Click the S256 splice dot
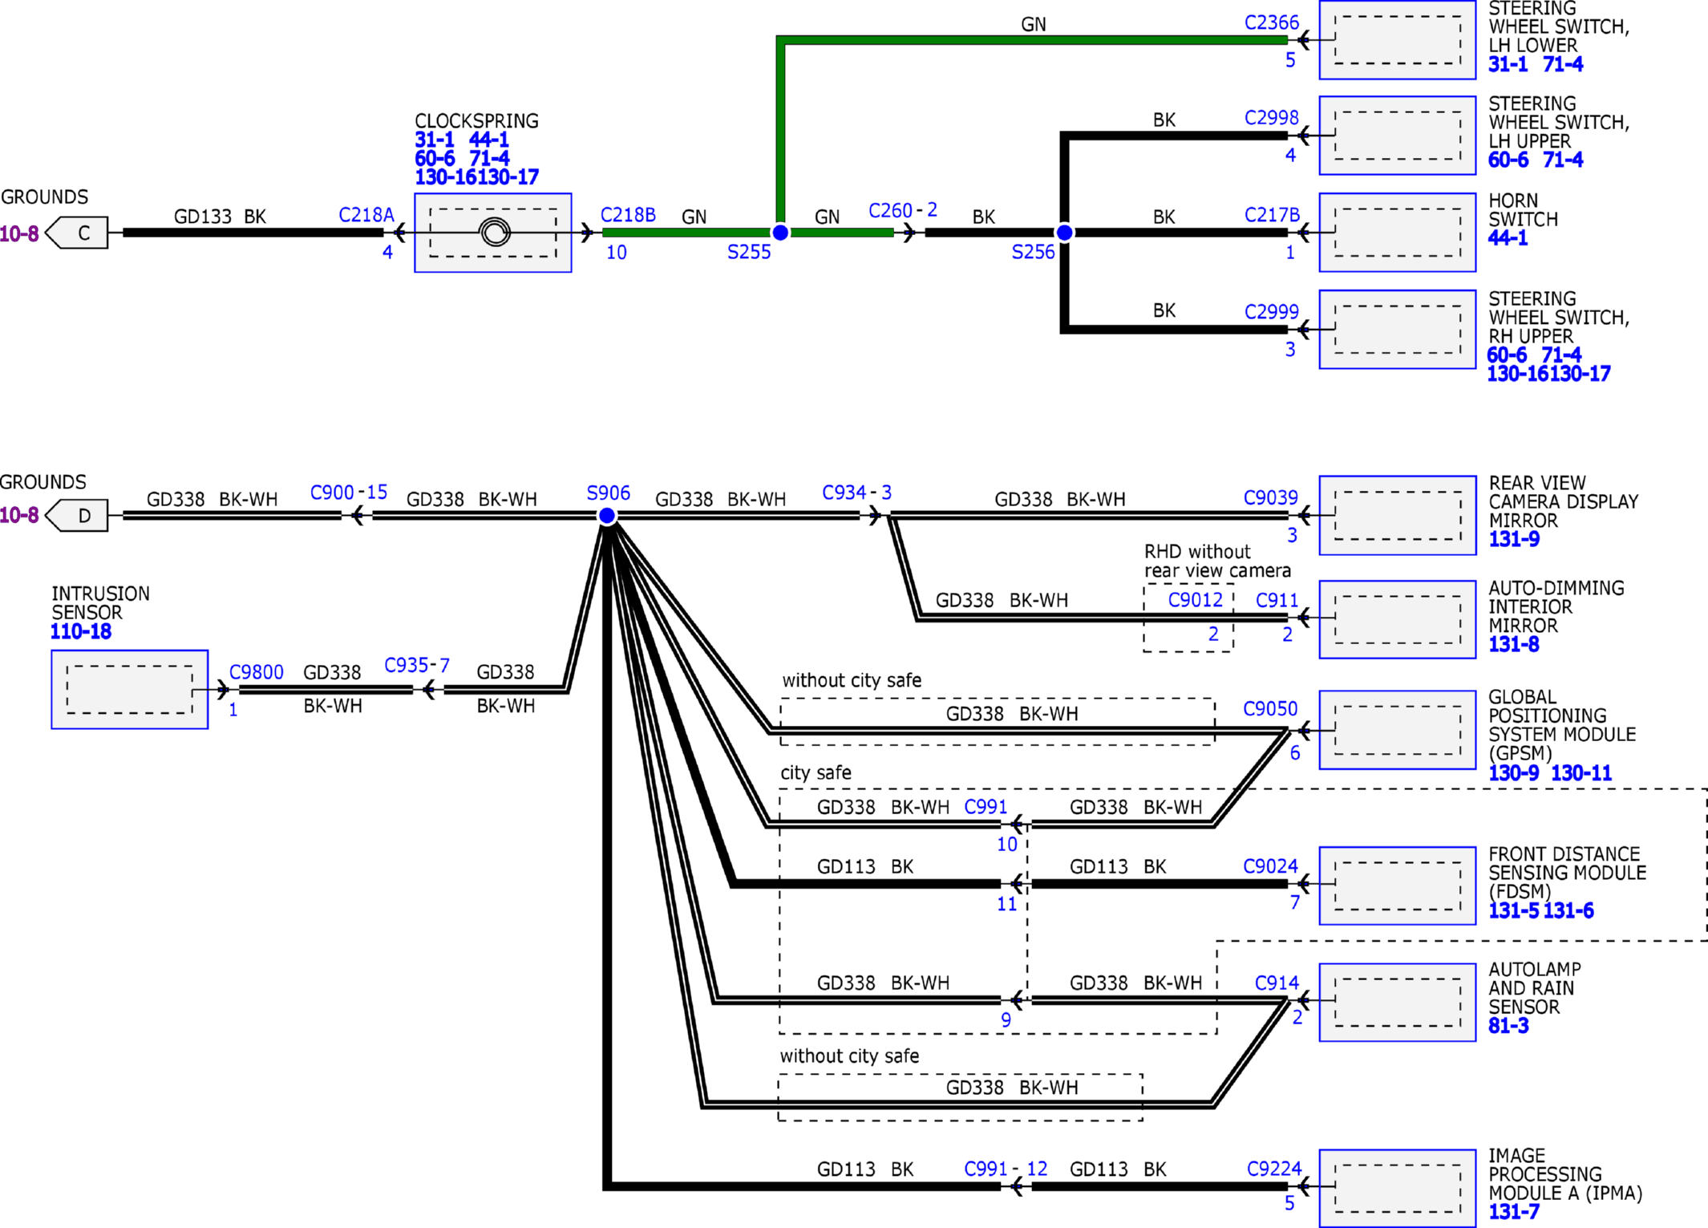 [1064, 233]
